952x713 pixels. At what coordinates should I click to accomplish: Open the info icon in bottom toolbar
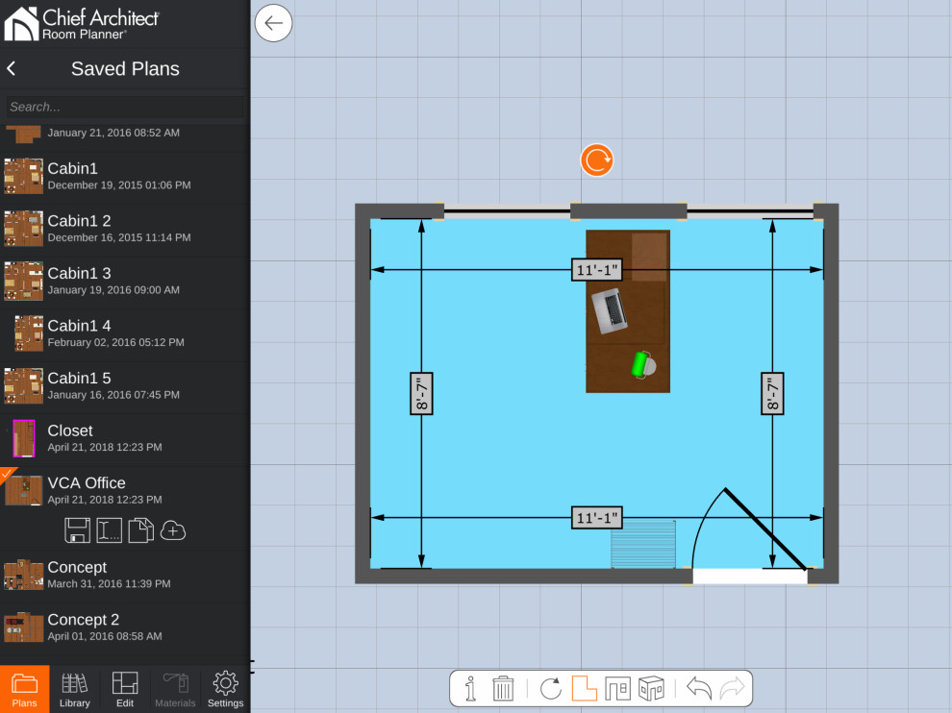(x=470, y=689)
